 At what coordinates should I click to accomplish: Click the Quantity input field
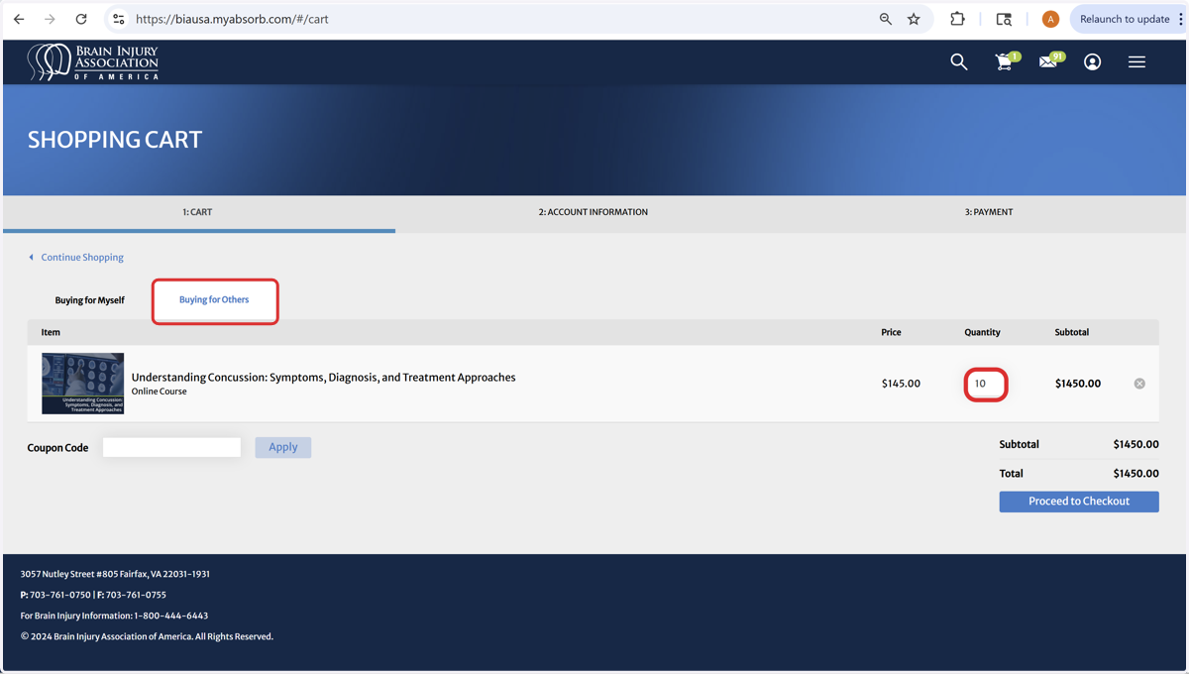[985, 384]
